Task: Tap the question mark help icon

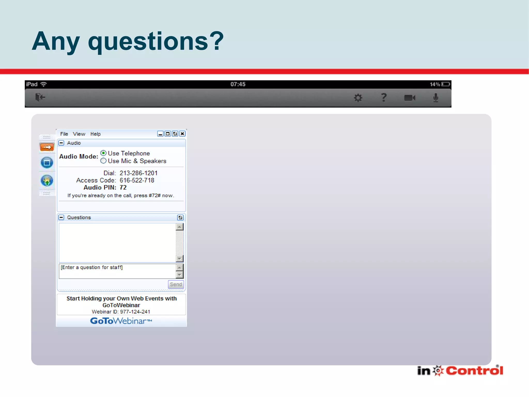Action: point(384,97)
